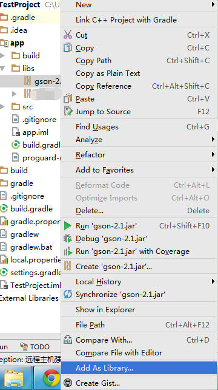
Task: Click the root build.gradle green icon
Action: click(4, 208)
